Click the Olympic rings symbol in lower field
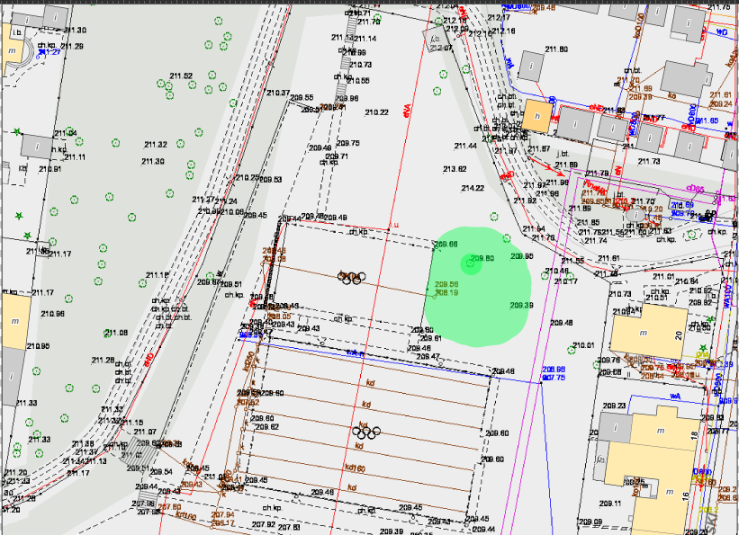The width and height of the screenshot is (739, 535). coord(366,432)
